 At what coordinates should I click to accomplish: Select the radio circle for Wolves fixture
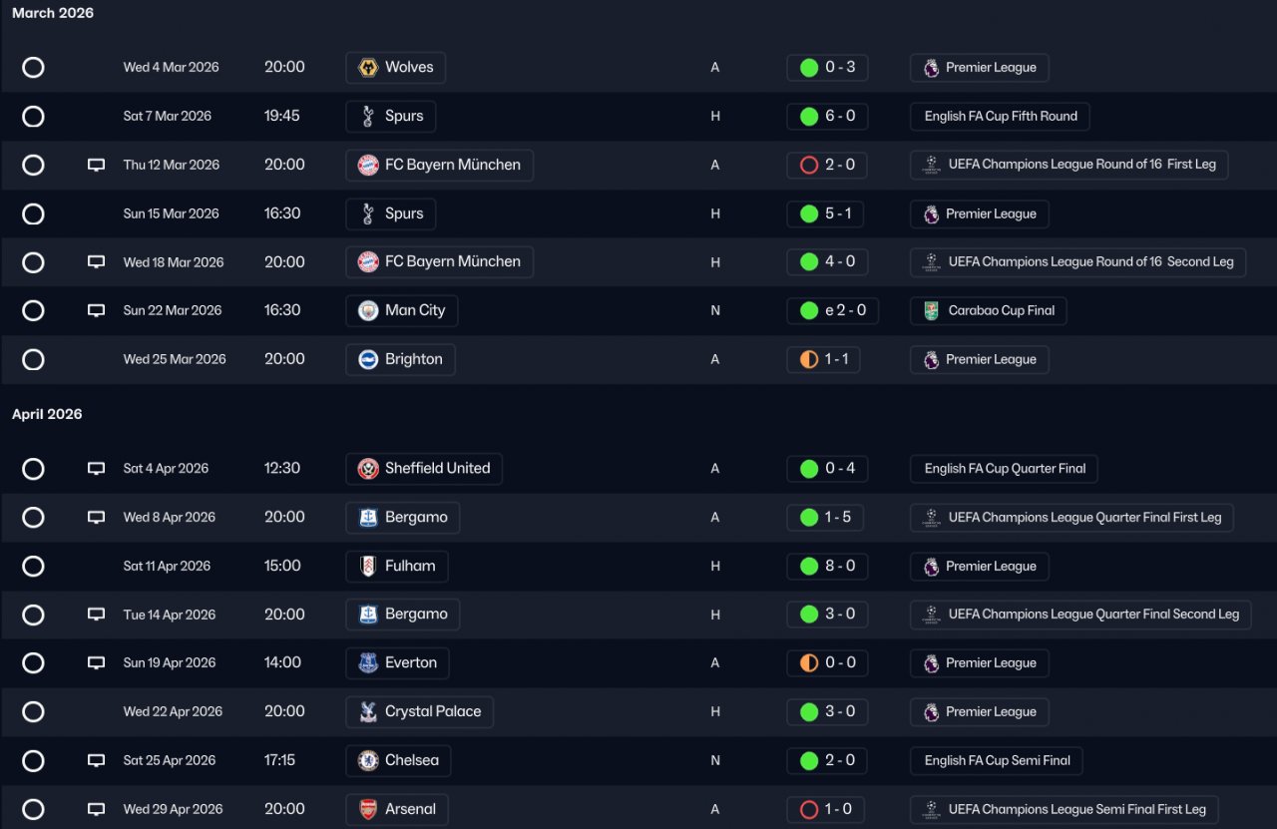click(33, 68)
